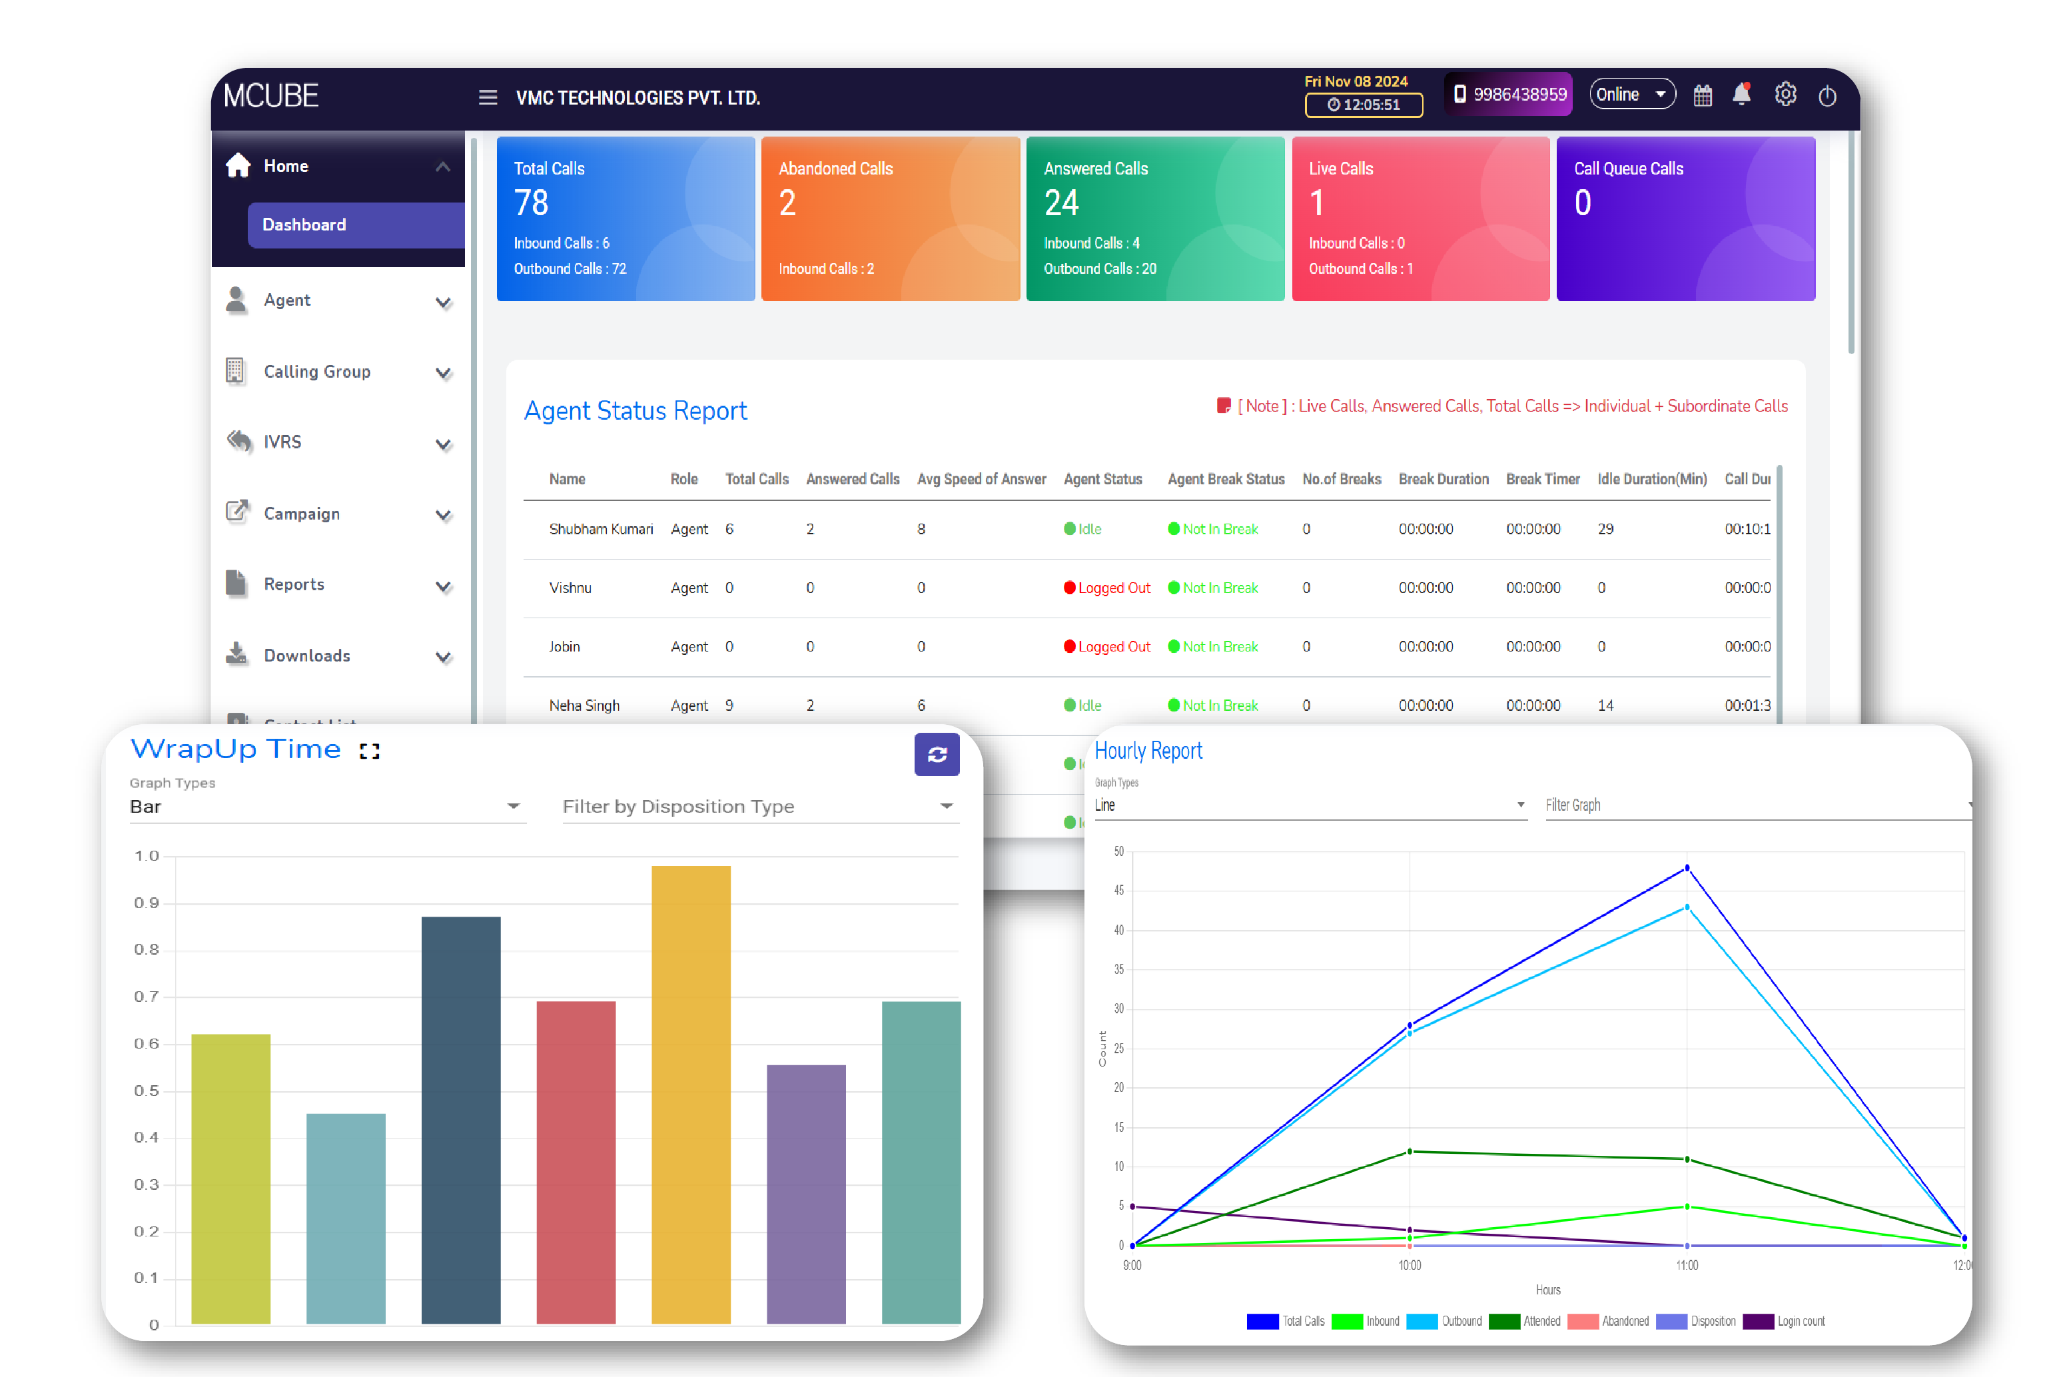Toggle Abandoned legend series
The width and height of the screenshot is (2071, 1377).
click(1607, 1321)
